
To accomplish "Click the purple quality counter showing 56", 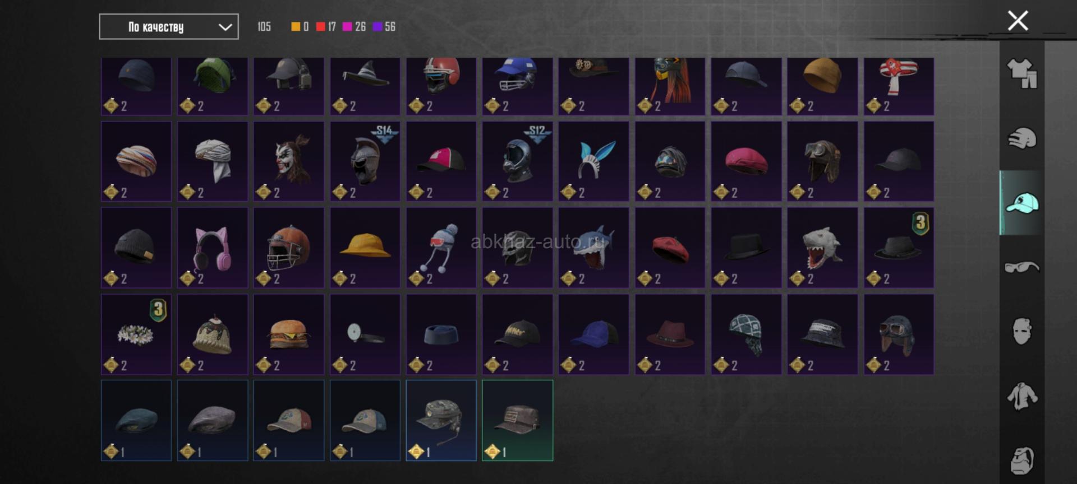I will click(x=384, y=27).
